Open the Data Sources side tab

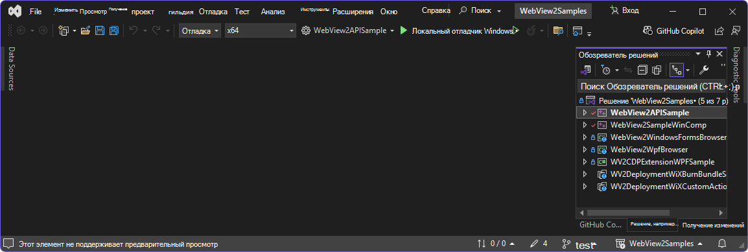click(x=12, y=69)
